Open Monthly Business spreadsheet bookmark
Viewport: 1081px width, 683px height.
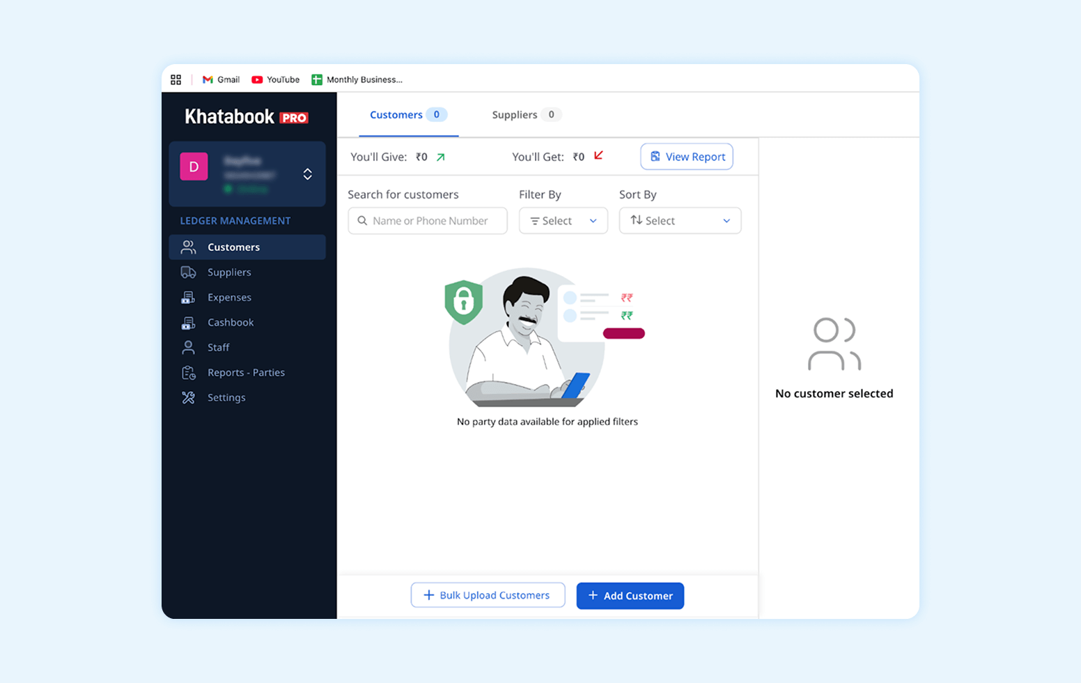coord(357,79)
